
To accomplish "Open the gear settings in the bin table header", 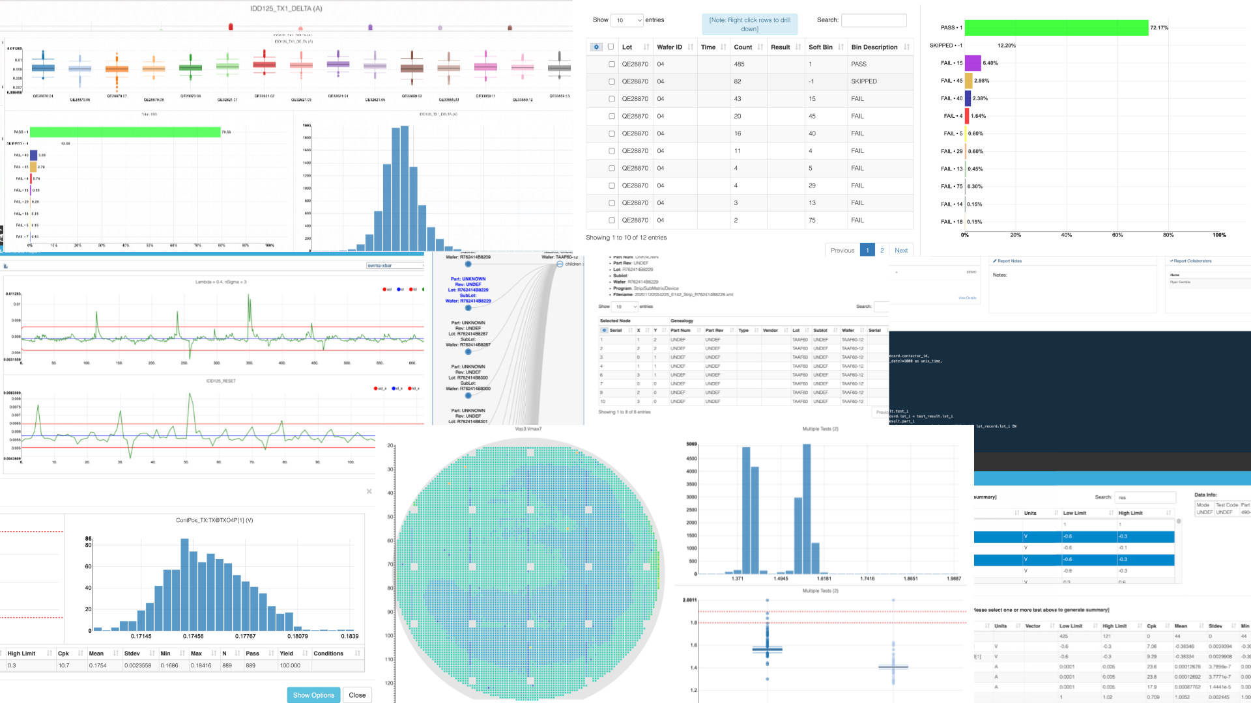I will (596, 47).
